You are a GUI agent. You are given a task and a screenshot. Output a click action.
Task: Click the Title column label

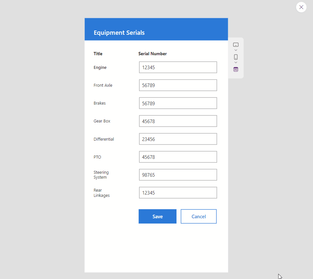coord(98,54)
